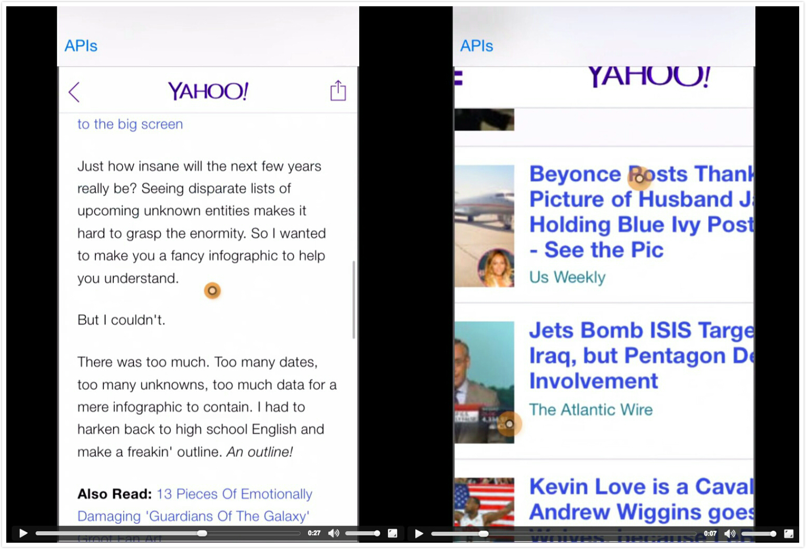The width and height of the screenshot is (806, 549).
Task: Go back to APIs in right screen
Action: pyautogui.click(x=477, y=46)
